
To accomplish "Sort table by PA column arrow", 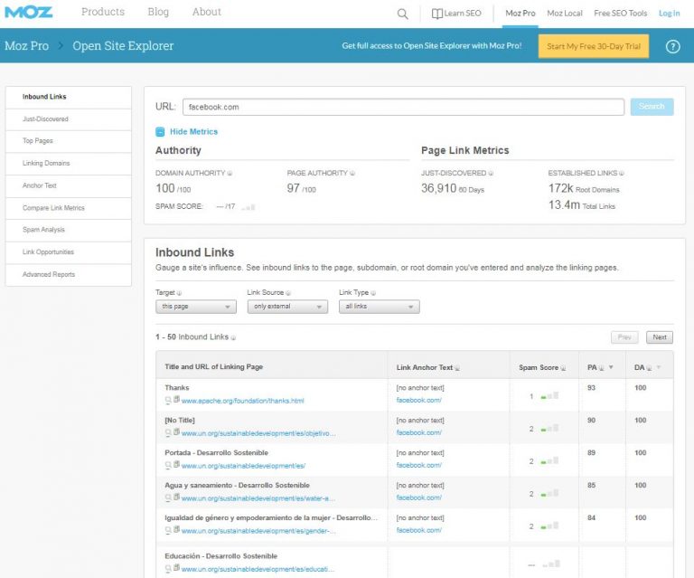I will click(x=610, y=367).
